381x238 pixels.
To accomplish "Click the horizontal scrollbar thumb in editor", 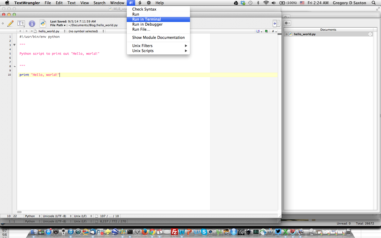I will 19,212.
